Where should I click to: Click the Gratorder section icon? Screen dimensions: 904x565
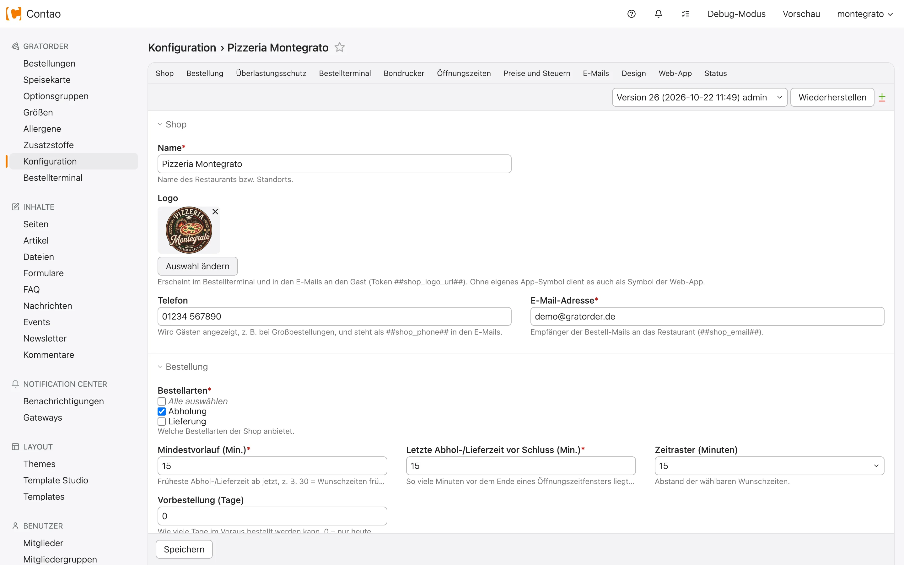coord(15,46)
